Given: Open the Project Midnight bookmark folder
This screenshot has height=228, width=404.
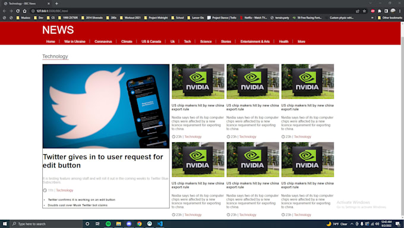Looking at the screenshot, I should tap(156, 18).
